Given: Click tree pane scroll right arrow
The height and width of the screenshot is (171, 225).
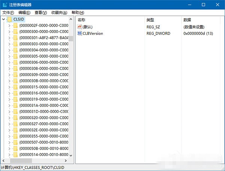Looking at the screenshot, I should [66, 160].
